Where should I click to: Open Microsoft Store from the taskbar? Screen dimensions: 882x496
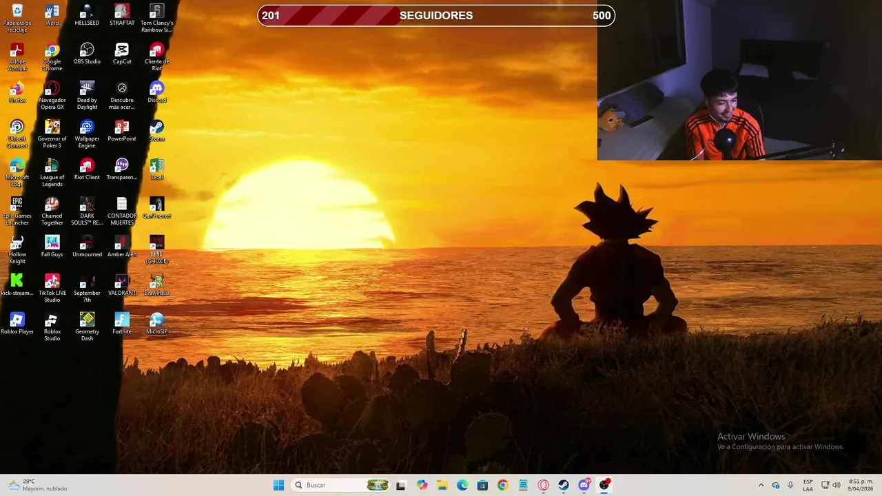pyautogui.click(x=482, y=485)
